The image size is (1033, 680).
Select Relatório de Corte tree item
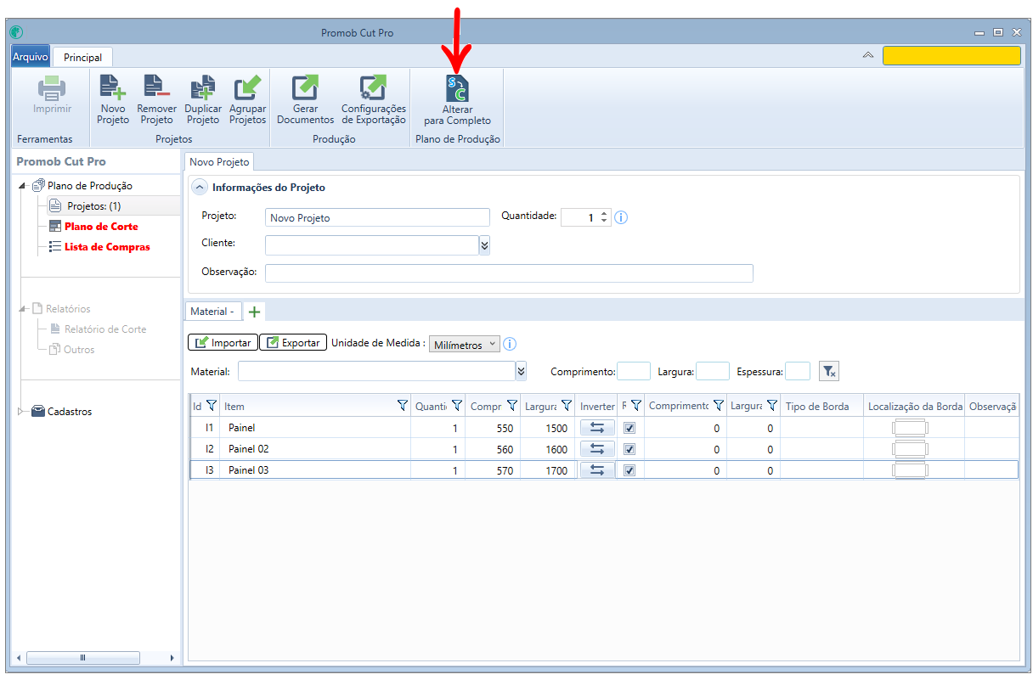pyautogui.click(x=105, y=329)
